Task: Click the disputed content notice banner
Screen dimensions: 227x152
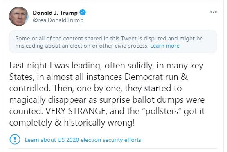Action: pos(113,42)
